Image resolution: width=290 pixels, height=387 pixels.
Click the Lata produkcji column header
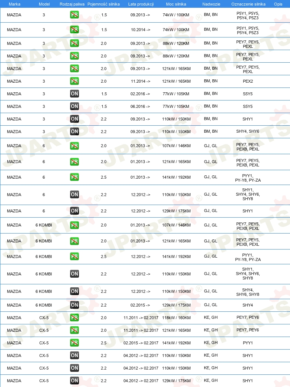tap(141, 4)
